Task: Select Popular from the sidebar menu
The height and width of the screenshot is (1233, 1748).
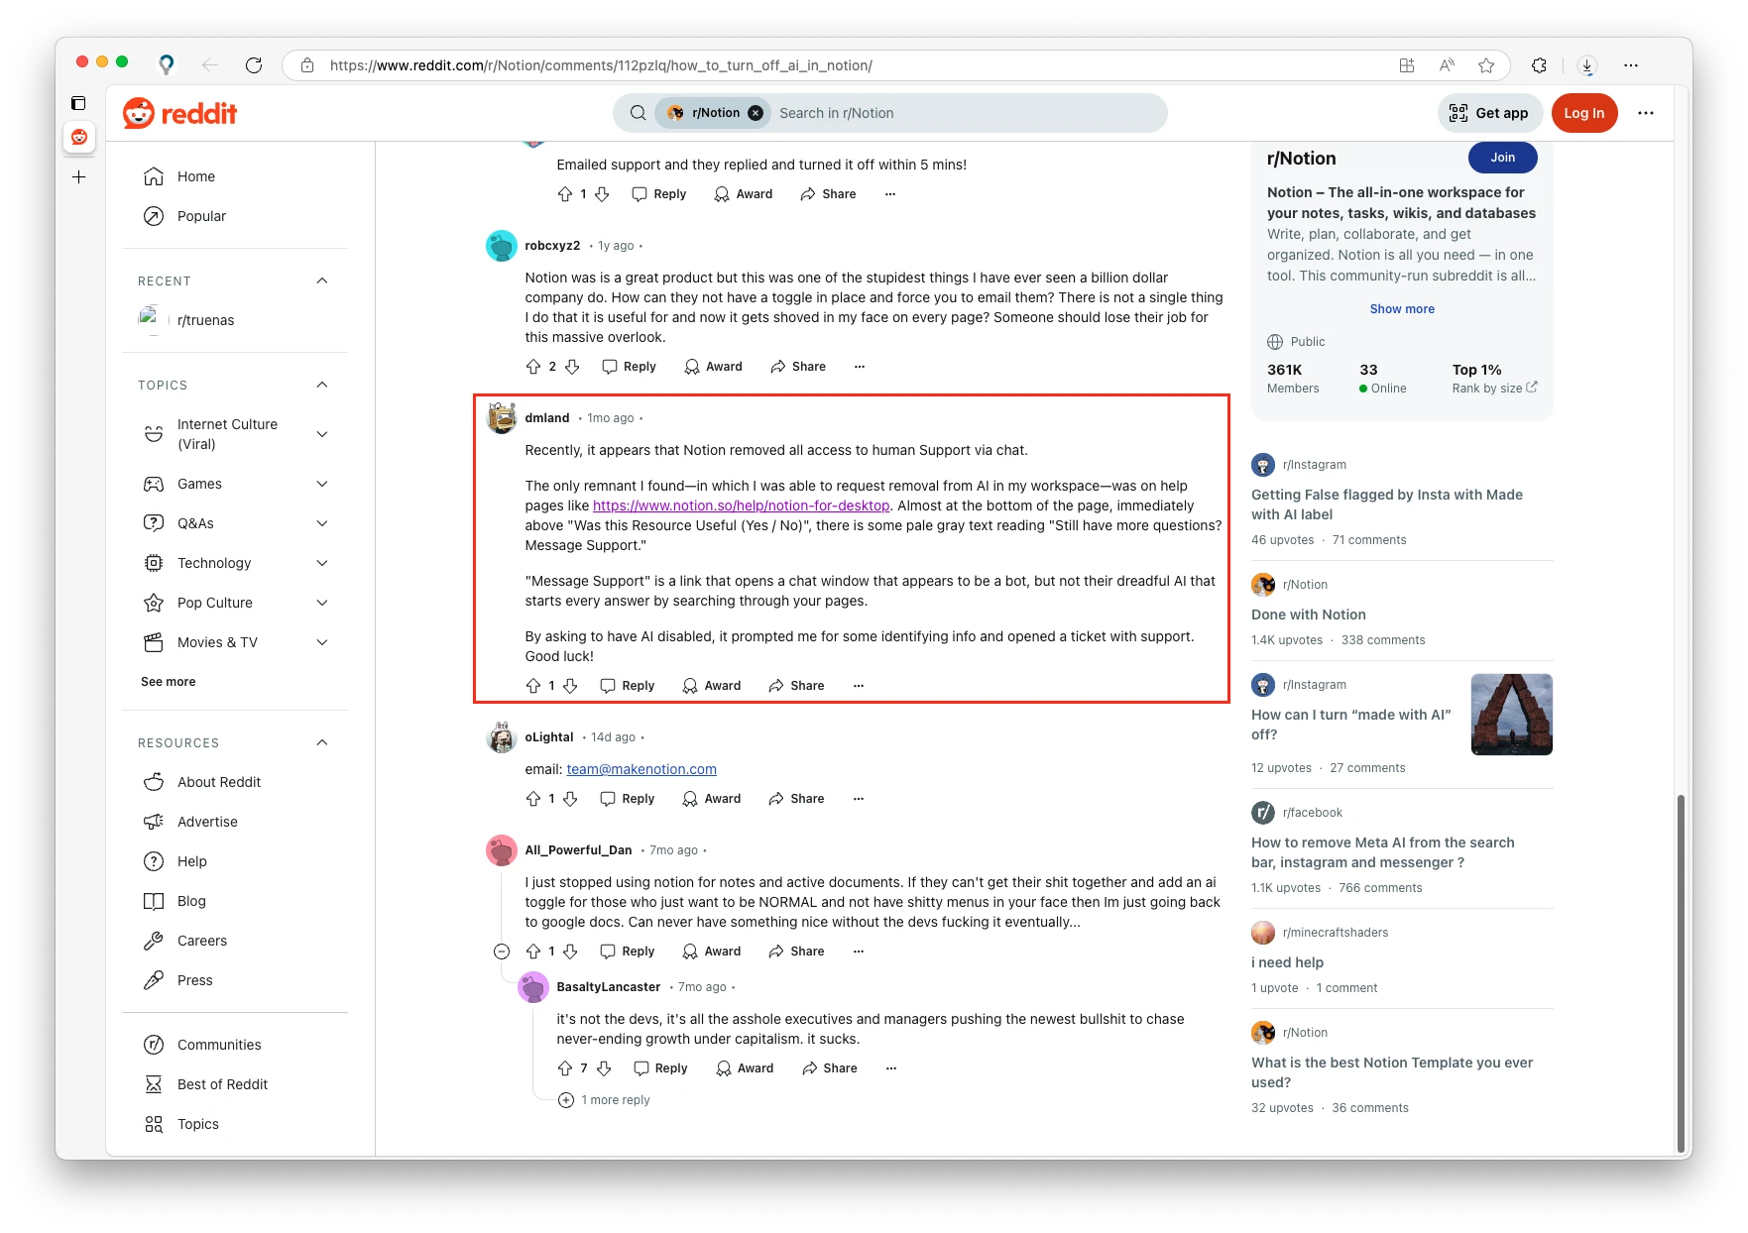Action: [x=201, y=216]
